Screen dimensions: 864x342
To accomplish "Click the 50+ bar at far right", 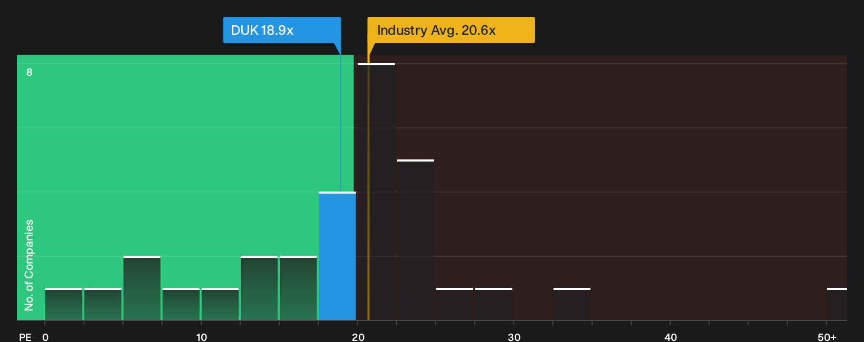I will tap(837, 304).
